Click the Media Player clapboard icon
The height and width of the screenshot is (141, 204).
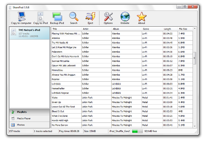pyautogui.click(x=13, y=118)
